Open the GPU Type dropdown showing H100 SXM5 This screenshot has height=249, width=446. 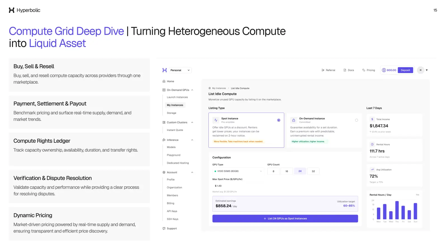(x=238, y=171)
